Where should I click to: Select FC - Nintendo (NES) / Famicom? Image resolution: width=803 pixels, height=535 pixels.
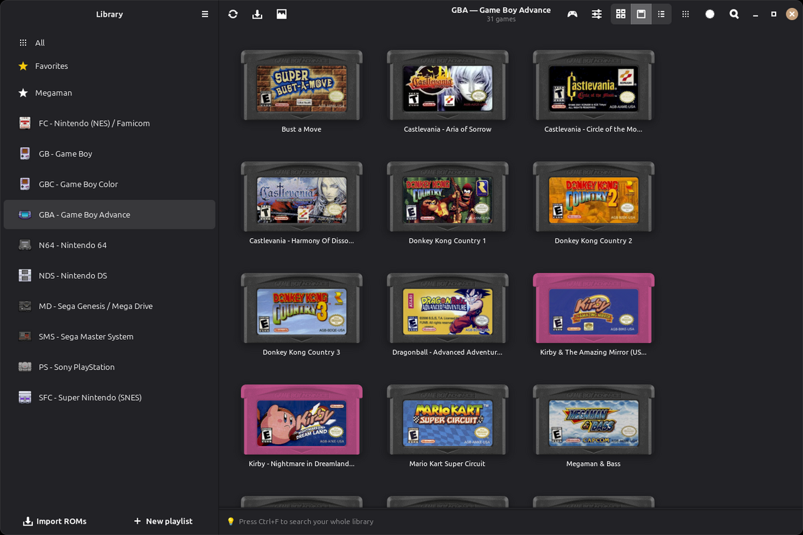click(110, 123)
